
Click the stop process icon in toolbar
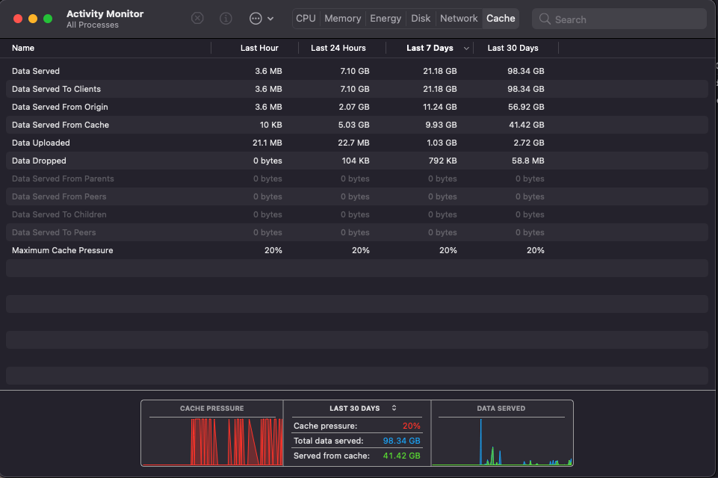coord(197,18)
